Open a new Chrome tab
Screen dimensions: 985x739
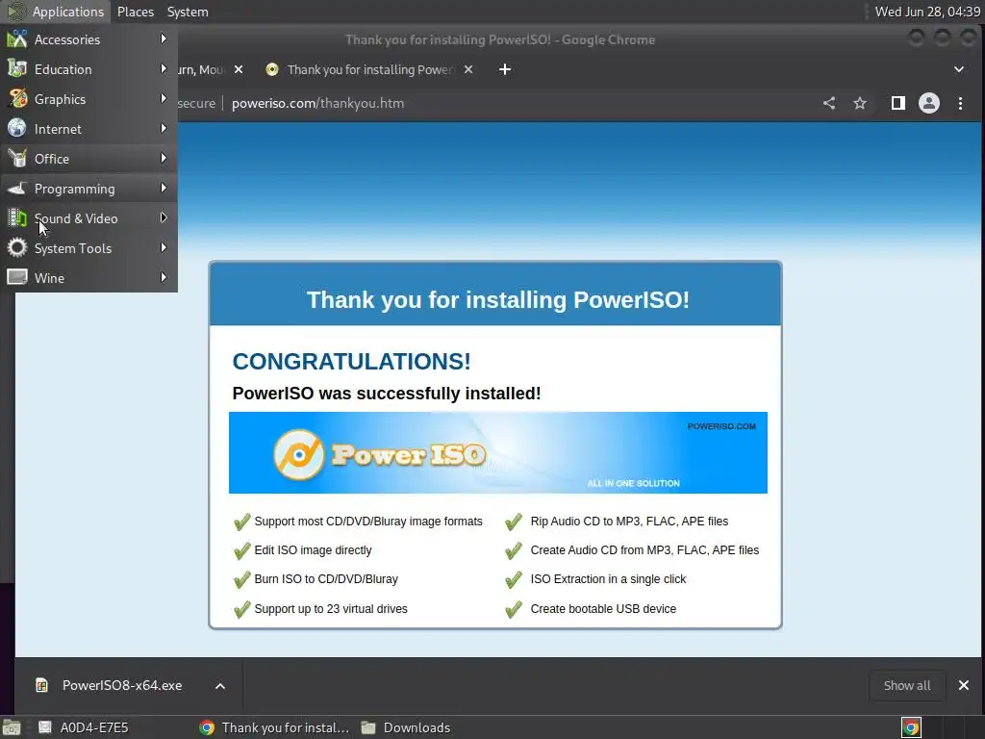pos(504,69)
